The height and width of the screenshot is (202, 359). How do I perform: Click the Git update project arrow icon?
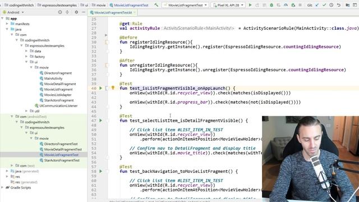click(x=317, y=5)
